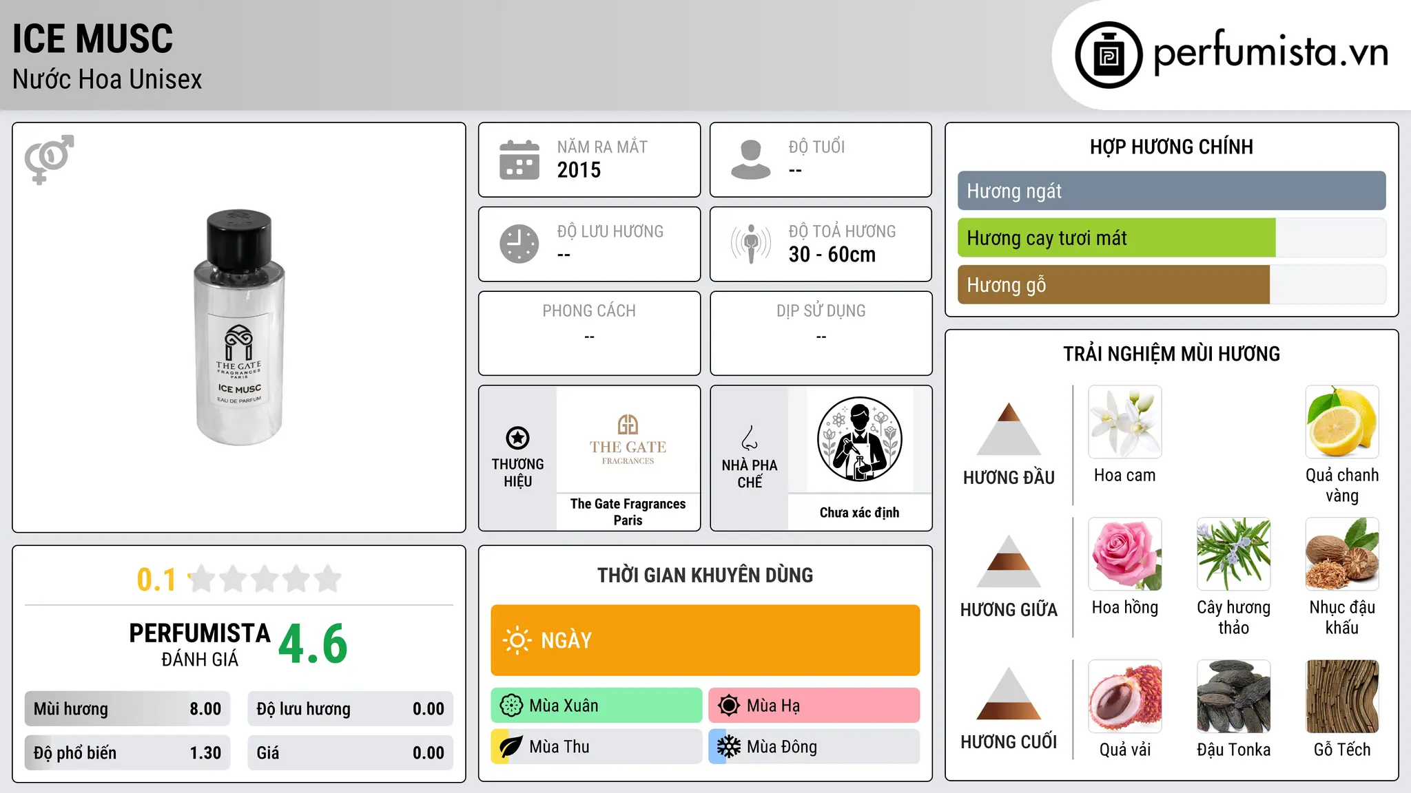Click the Dịp sử dụng card

tap(821, 333)
